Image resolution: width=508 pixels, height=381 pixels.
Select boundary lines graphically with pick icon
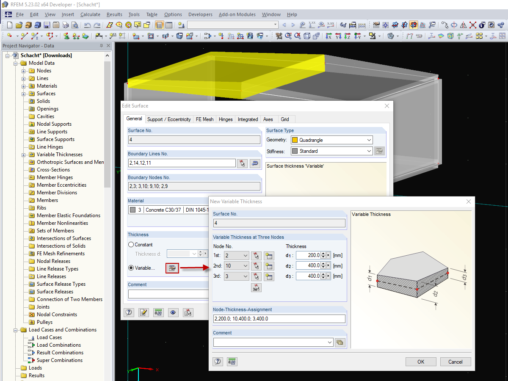point(242,163)
